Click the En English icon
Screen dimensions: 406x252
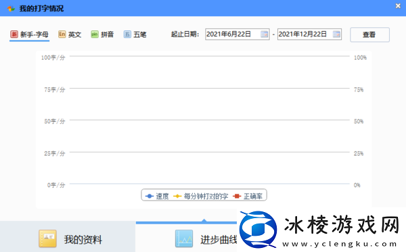click(x=62, y=35)
